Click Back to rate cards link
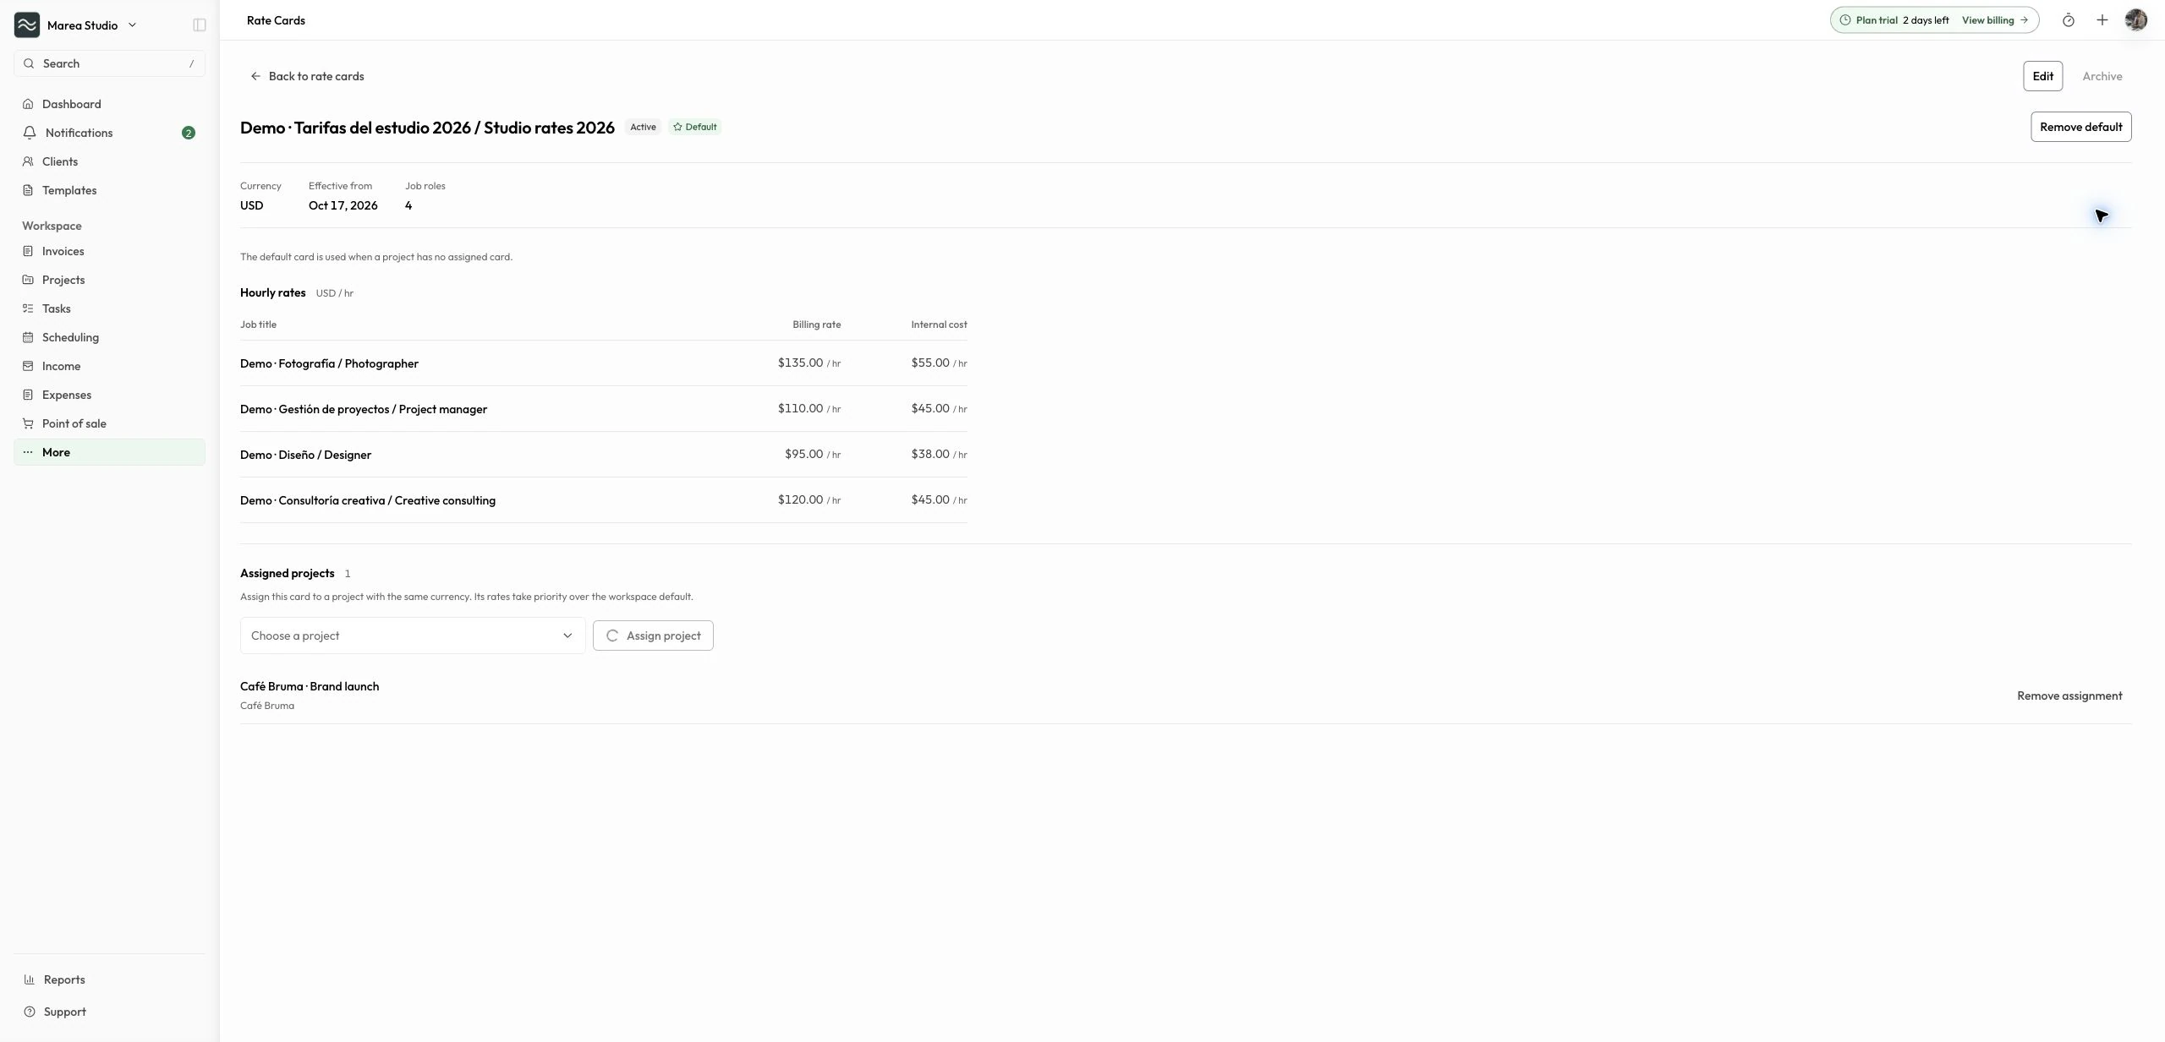Image resolution: width=2165 pixels, height=1042 pixels. coord(307,76)
